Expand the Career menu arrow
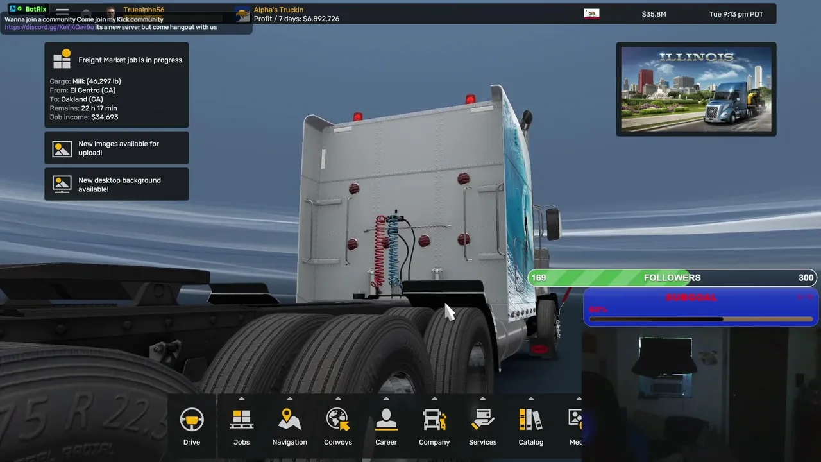821x462 pixels. point(386,398)
